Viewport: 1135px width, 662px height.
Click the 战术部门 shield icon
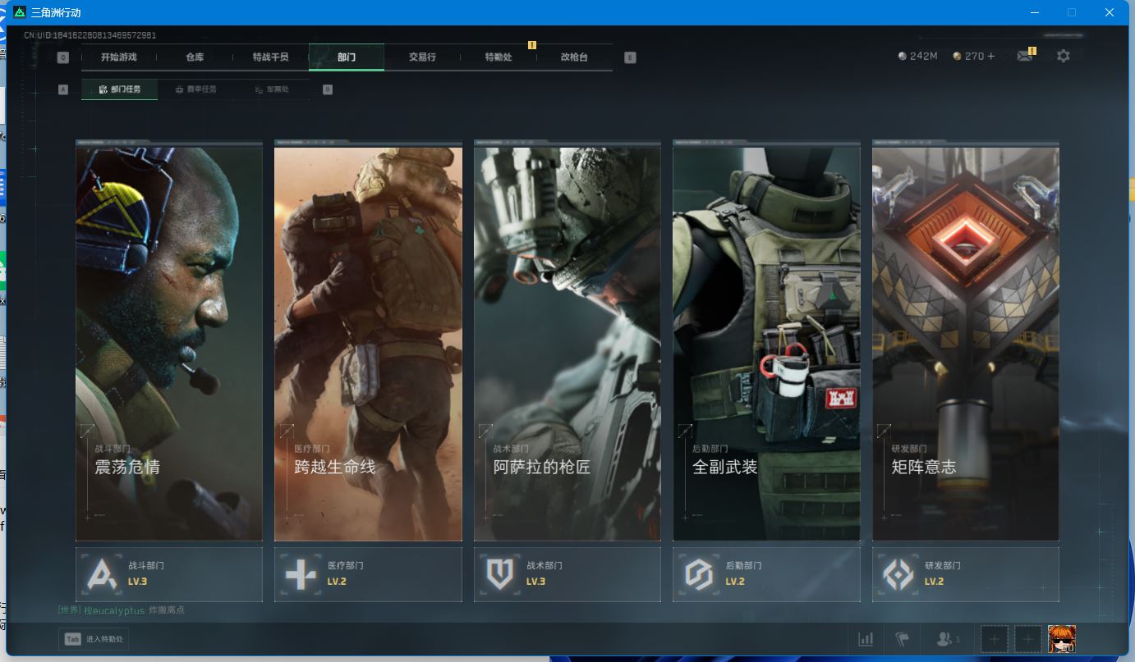click(499, 574)
